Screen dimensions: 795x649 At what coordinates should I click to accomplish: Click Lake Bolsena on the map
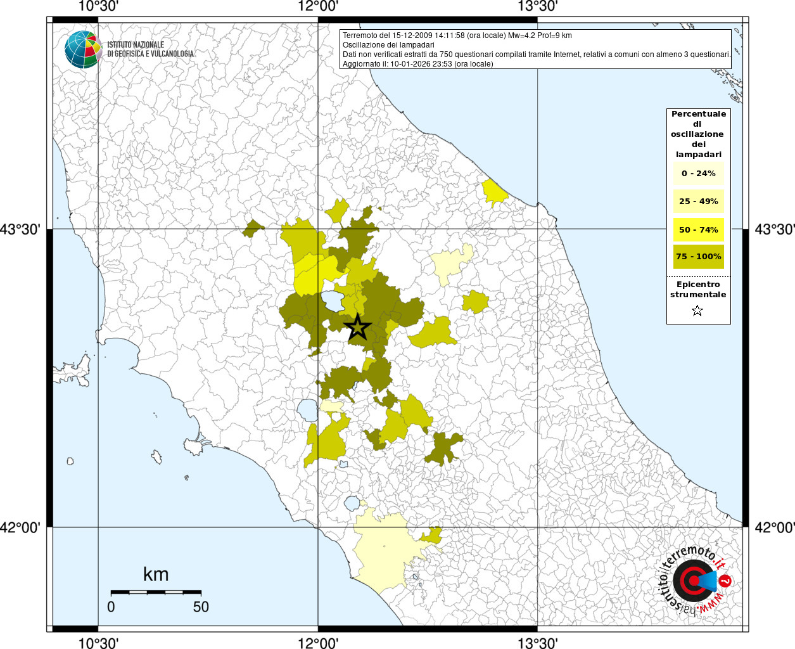(308, 409)
